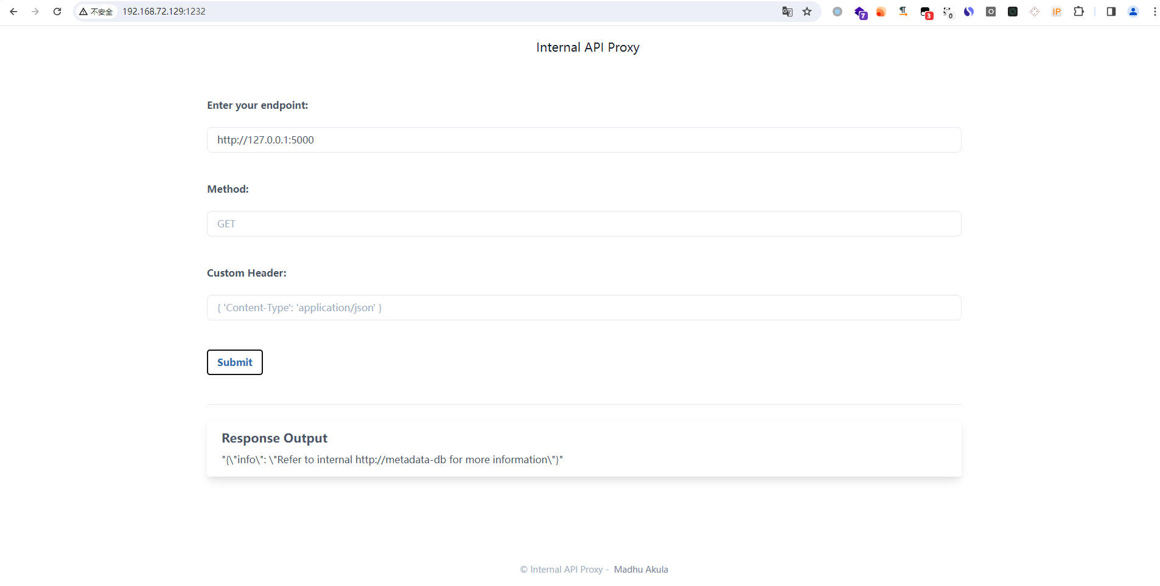1160x586 pixels.
Task: Reload the current page
Action: pos(57,12)
